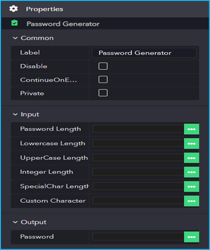Image resolution: width=210 pixels, height=250 pixels.
Task: Click into the Password Length input field
Action: pos(138,129)
